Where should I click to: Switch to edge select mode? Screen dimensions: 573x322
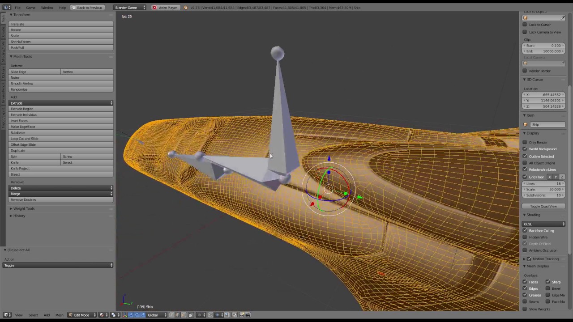coord(178,315)
